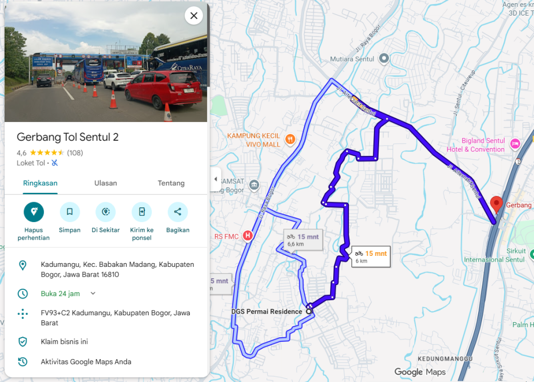Switch to the Ulasan tab
This screenshot has width=534, height=382.
(x=105, y=183)
